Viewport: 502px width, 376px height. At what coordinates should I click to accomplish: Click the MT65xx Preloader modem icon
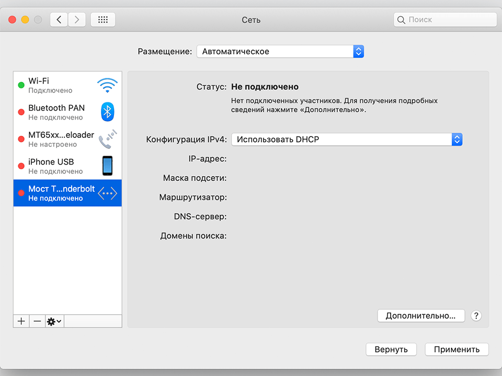click(x=107, y=138)
